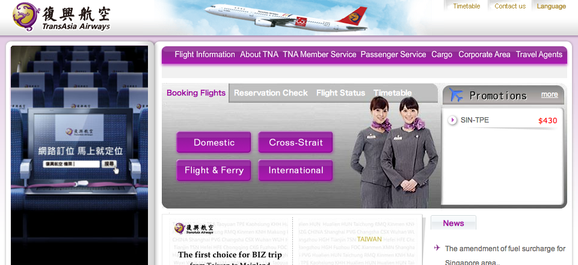Click the more link in Promotions

pyautogui.click(x=549, y=94)
